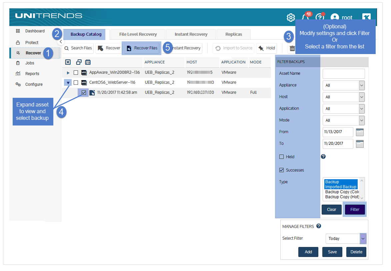Open the To date calendar picker
The image size is (391, 271).
point(360,144)
